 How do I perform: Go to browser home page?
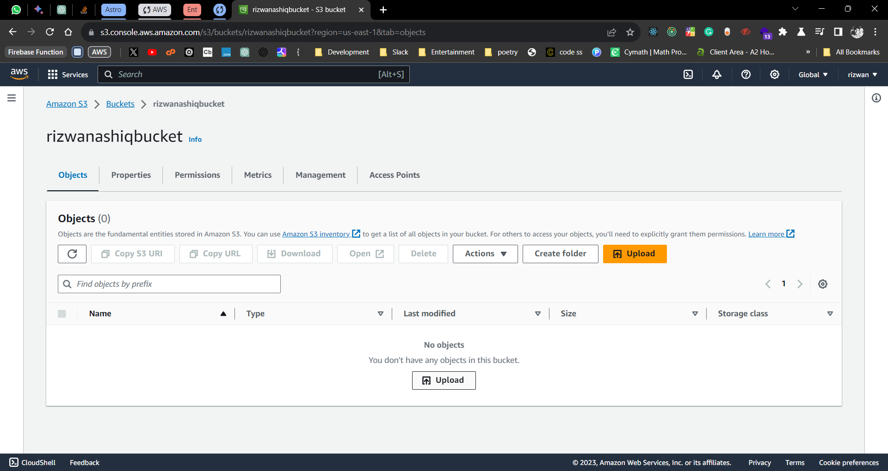[68, 32]
